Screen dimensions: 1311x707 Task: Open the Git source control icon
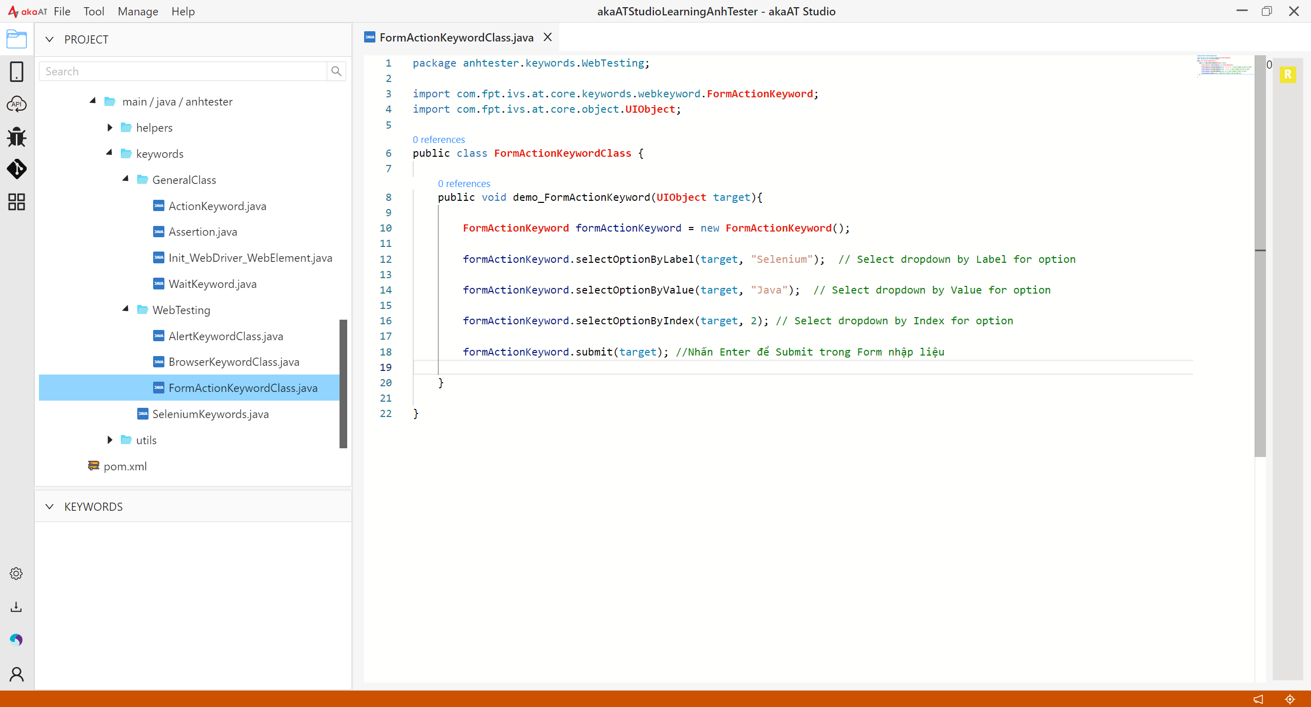(16, 169)
